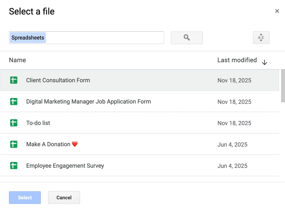Click the Last modified sort arrow
Viewport: 285px width, 212px height.
(x=264, y=63)
